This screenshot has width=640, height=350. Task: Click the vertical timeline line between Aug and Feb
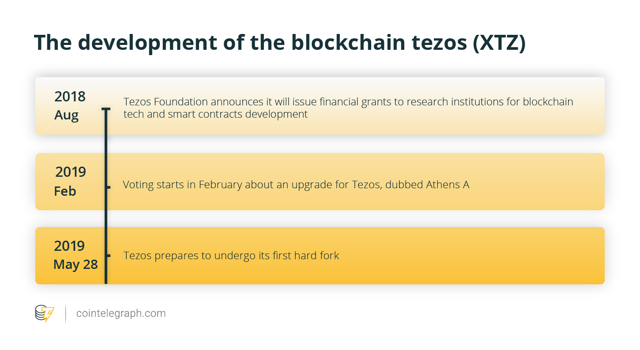point(106,149)
